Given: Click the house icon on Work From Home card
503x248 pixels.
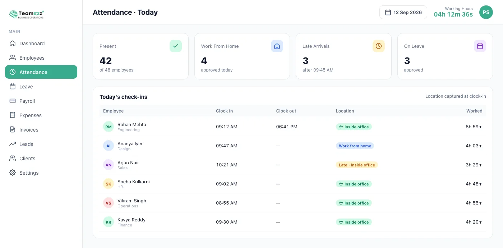Looking at the screenshot, I should coord(277,46).
